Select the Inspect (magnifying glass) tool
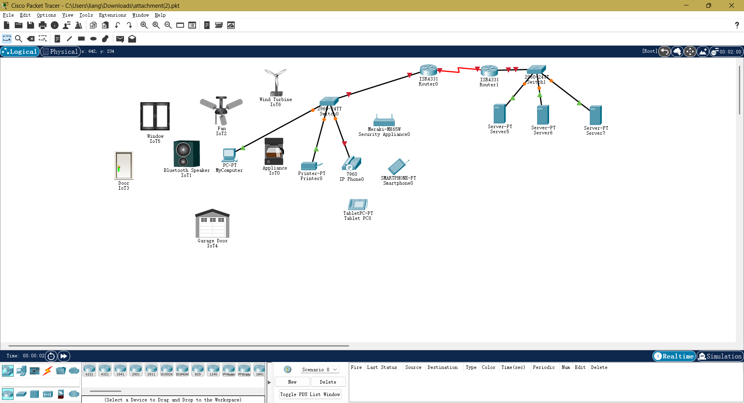This screenshot has height=403, width=744. [19, 39]
